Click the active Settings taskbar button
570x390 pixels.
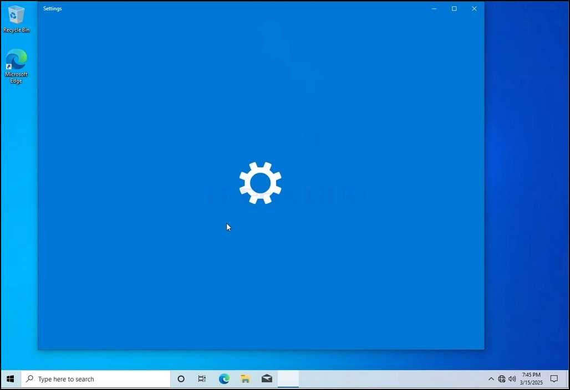288,379
